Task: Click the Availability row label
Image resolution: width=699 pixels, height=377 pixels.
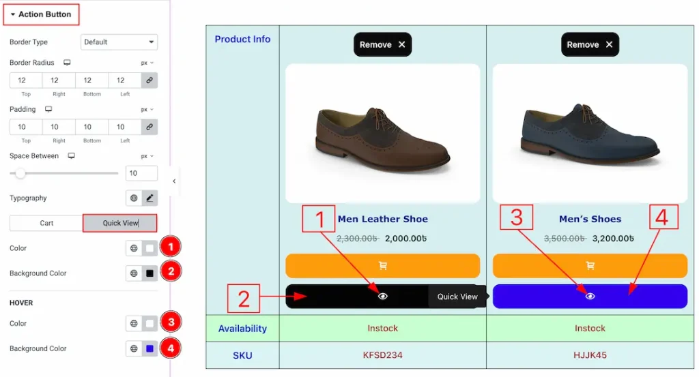Action: (242, 329)
